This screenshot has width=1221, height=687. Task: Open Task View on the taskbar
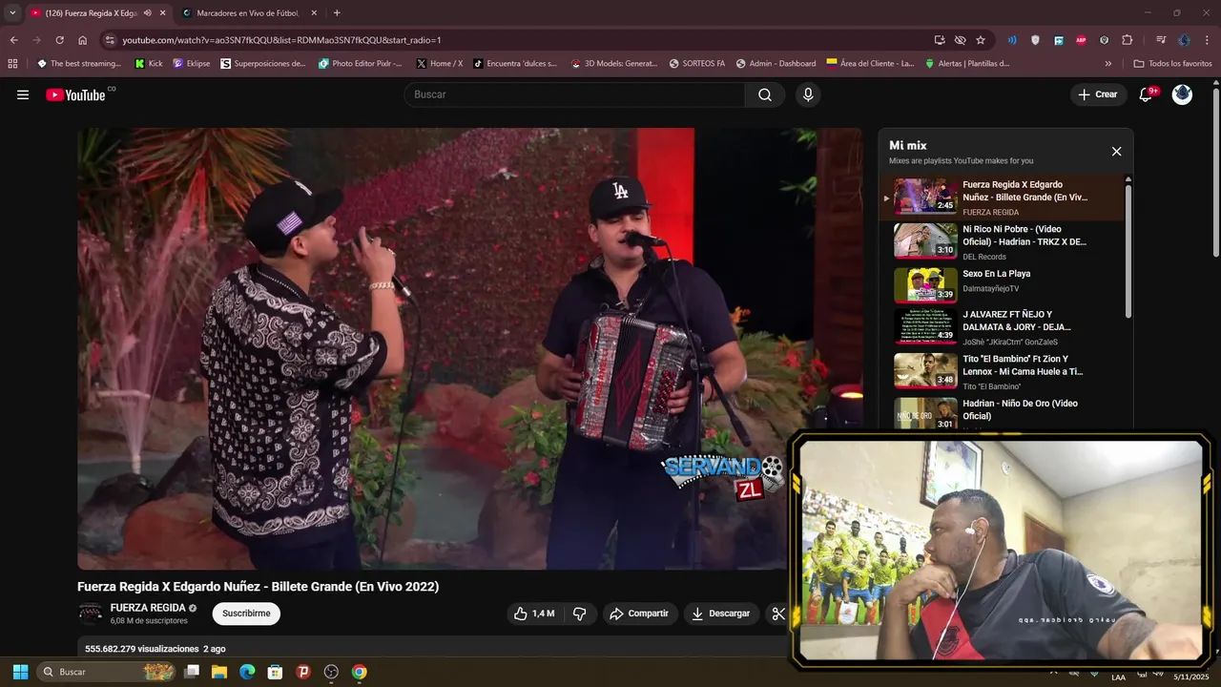[x=192, y=672]
